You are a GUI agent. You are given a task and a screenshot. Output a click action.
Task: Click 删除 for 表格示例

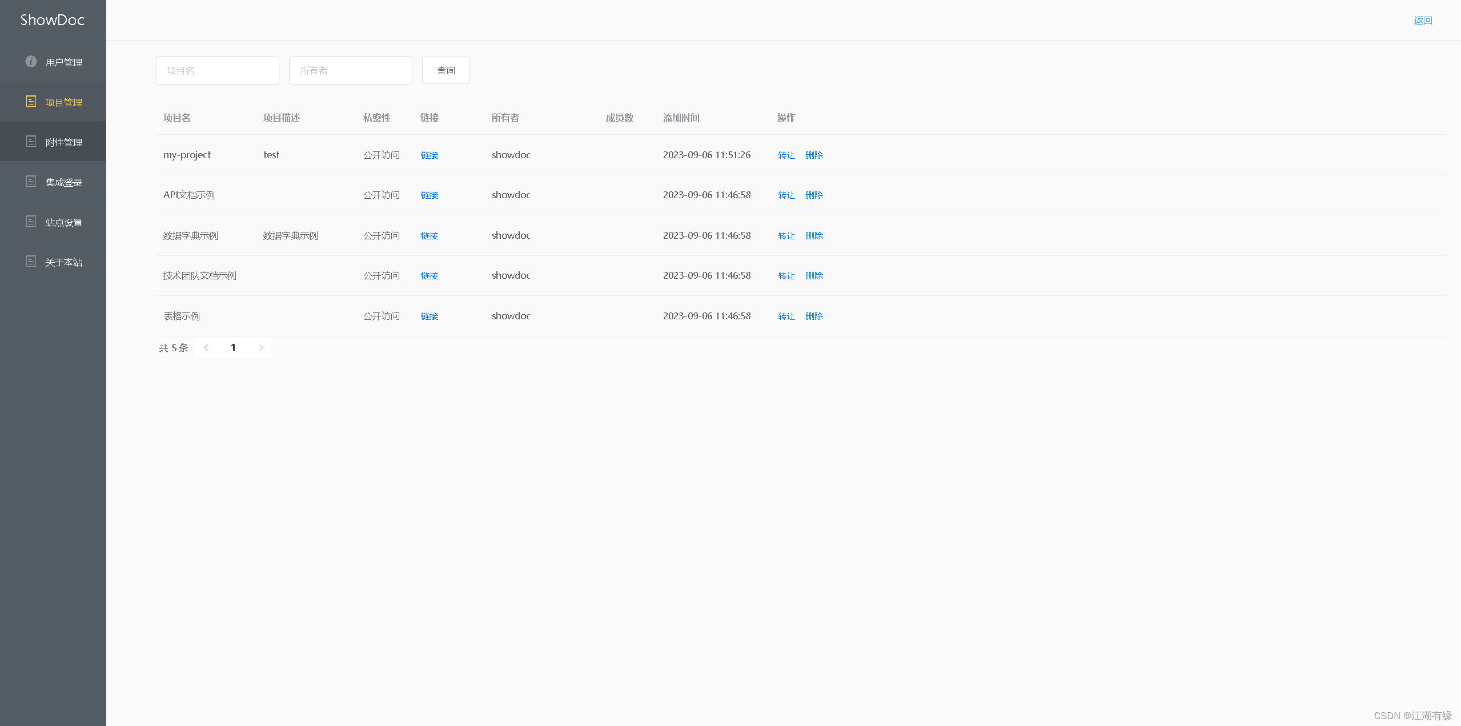(x=814, y=316)
